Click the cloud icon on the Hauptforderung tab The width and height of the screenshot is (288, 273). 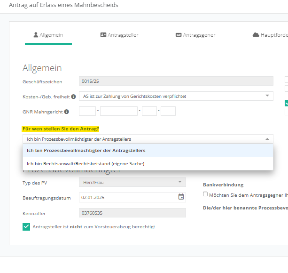(x=256, y=35)
